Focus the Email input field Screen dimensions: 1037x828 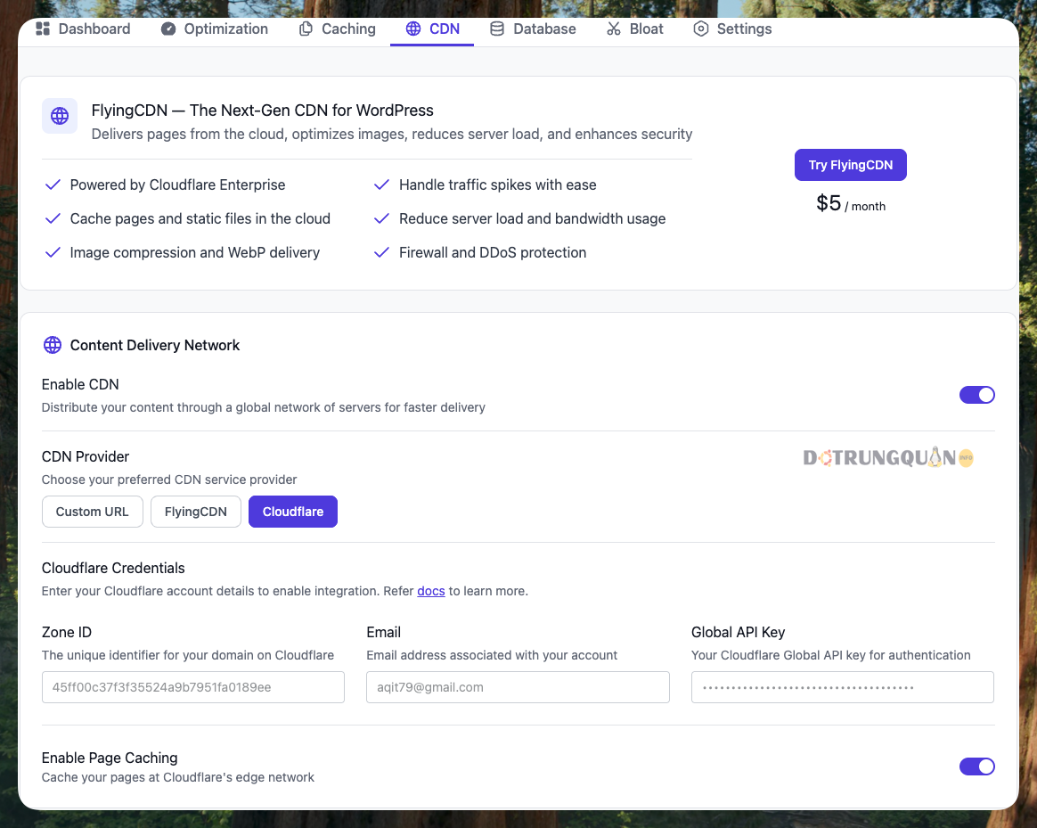coord(518,687)
